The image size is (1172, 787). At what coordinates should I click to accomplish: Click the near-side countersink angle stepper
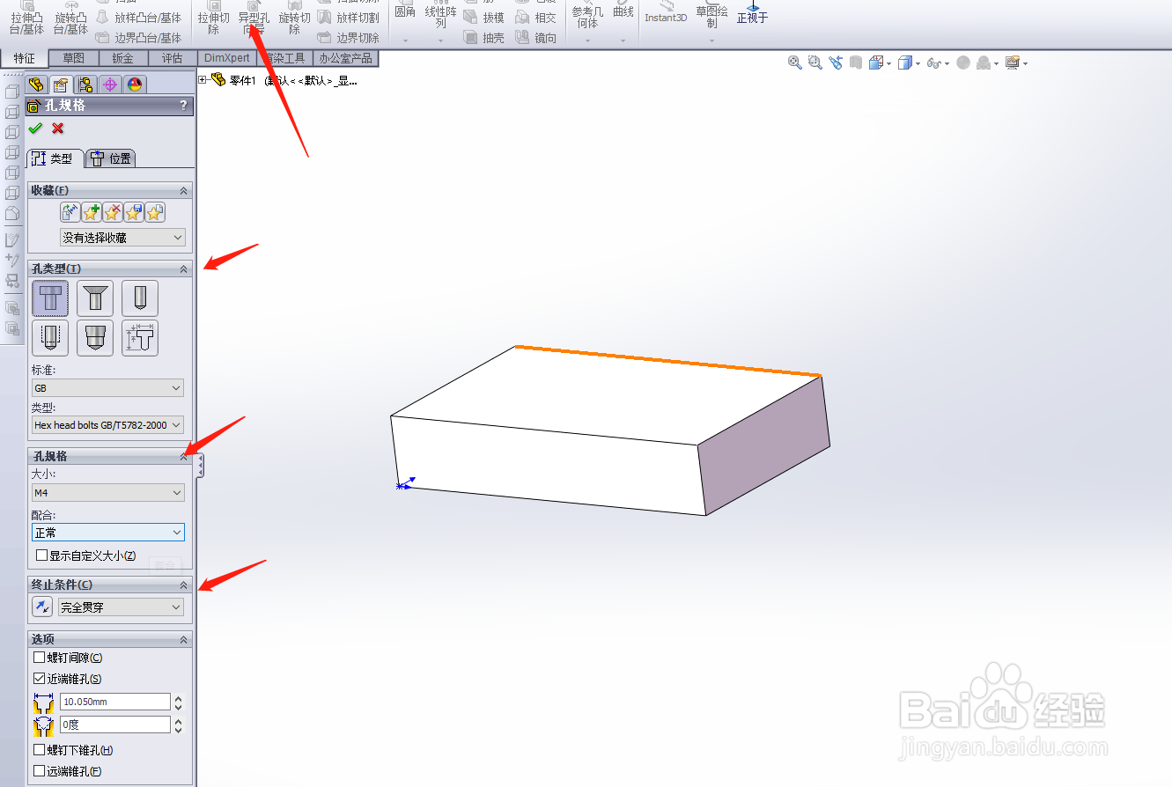180,724
